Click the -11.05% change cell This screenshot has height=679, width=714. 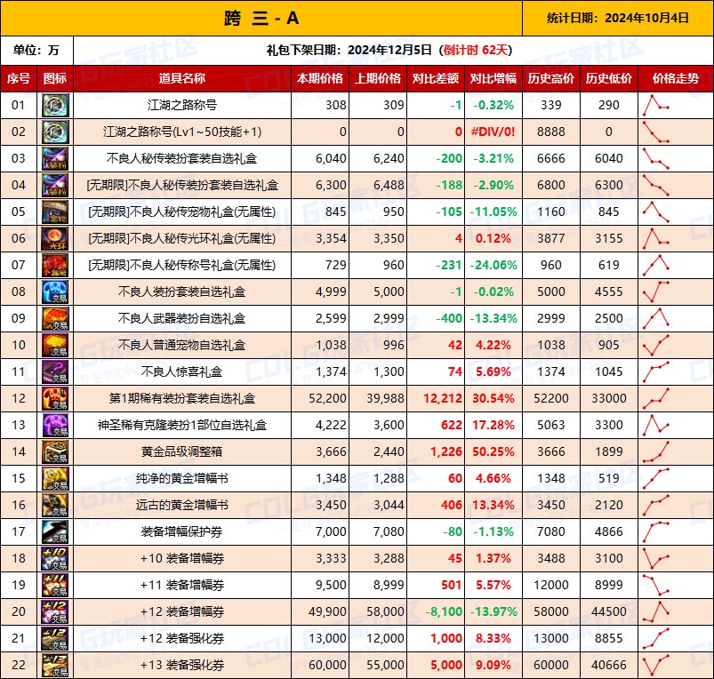click(x=493, y=212)
